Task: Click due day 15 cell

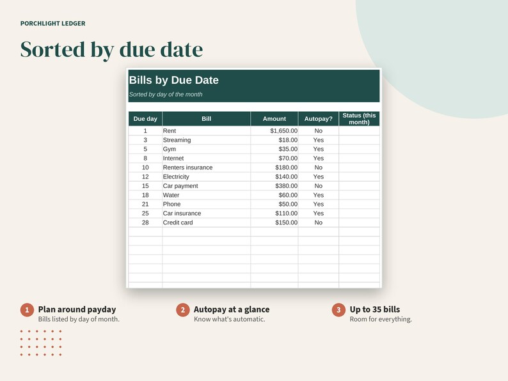Action: 145,186
